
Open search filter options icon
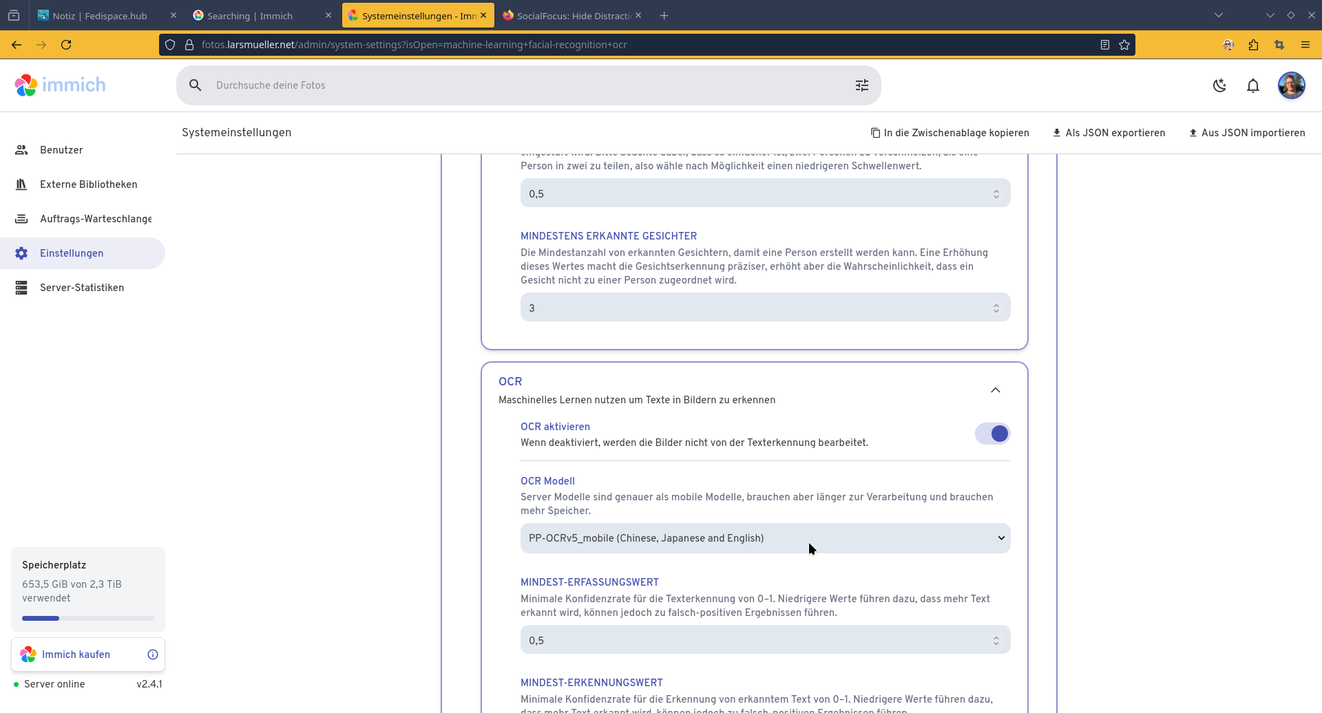click(861, 85)
